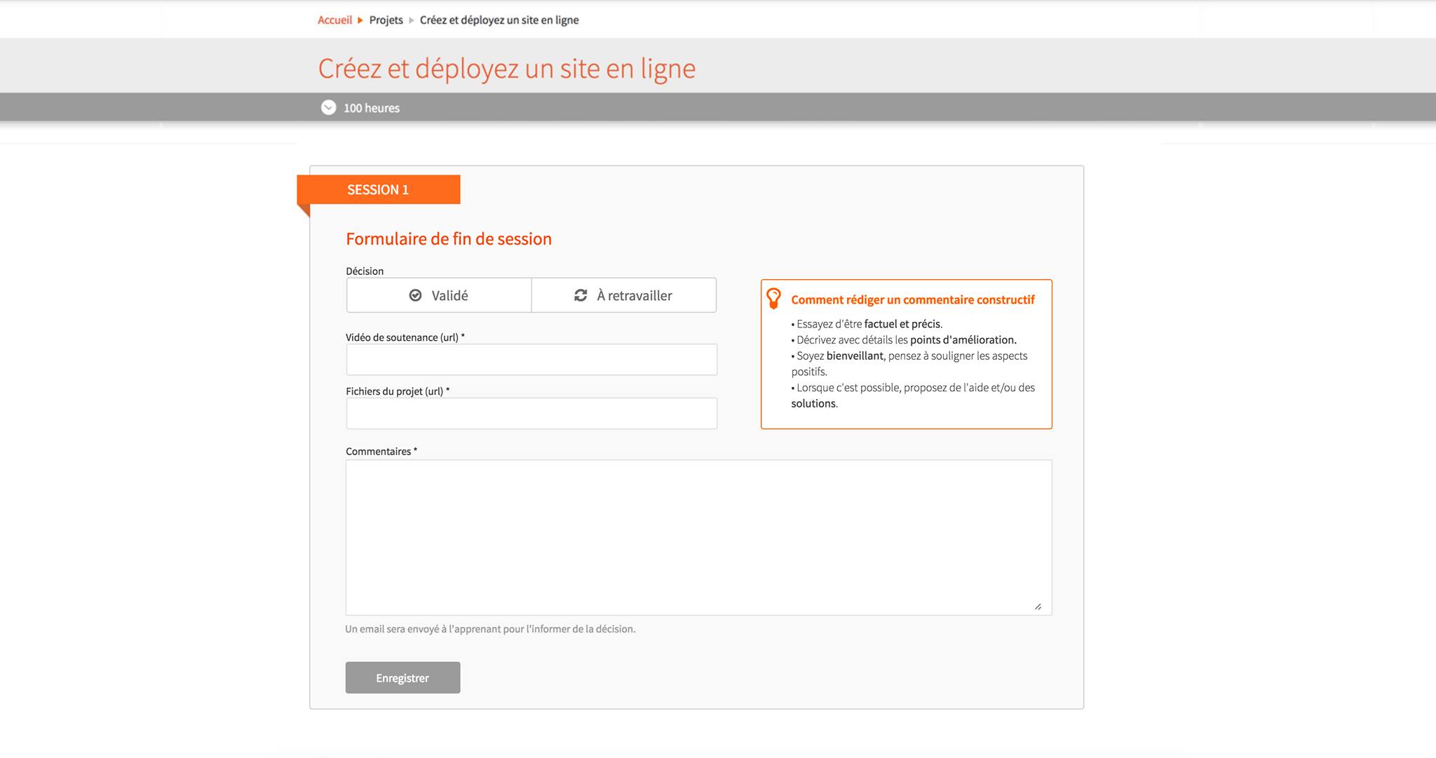1436x758 pixels.
Task: Click the Formulaire de fin de session heading
Action: click(449, 239)
